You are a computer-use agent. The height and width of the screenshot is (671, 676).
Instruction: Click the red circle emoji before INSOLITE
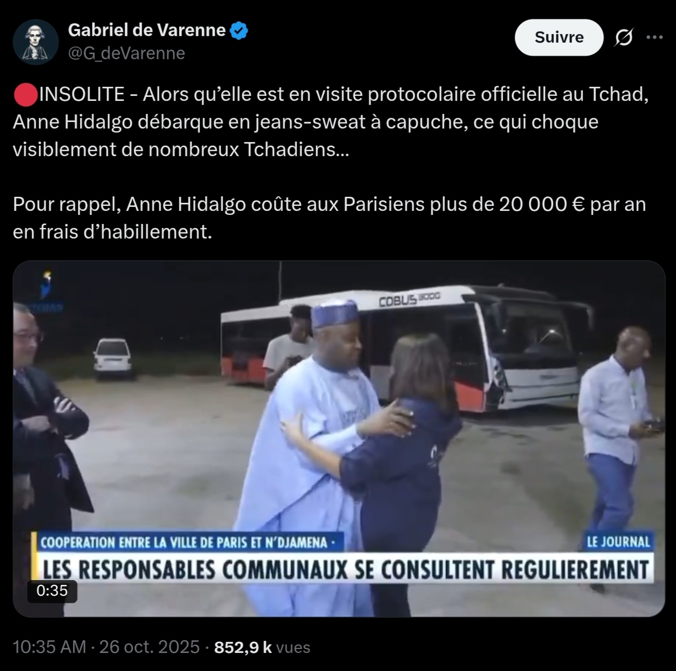coord(25,94)
